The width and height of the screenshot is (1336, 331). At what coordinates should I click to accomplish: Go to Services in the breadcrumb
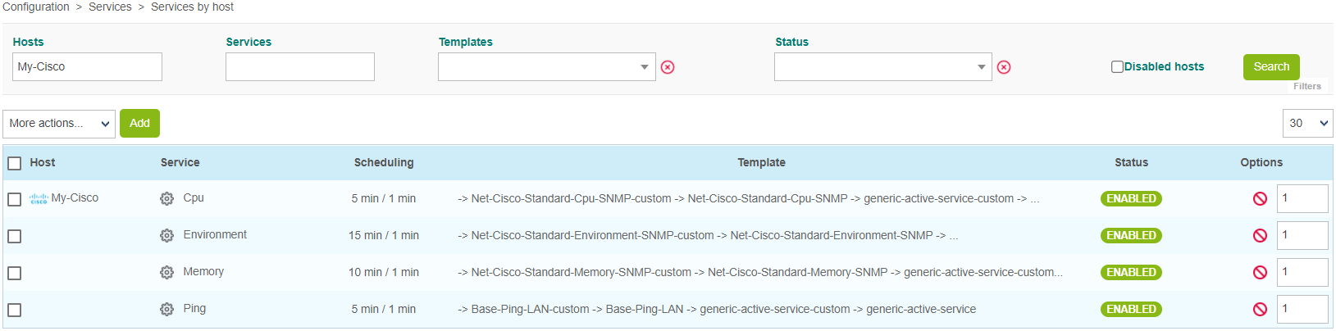point(110,7)
